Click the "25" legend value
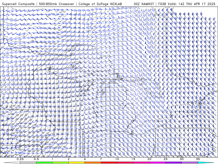 pyautogui.click(x=166, y=159)
